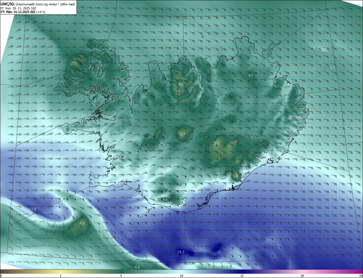The width and height of the screenshot is (363, 278).
Task: Click the 13.8 value label over the sea
Action: click(x=33, y=209)
